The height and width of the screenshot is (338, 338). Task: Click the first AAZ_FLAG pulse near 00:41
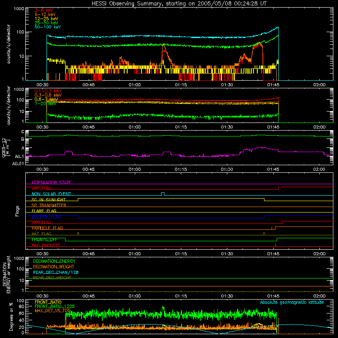tap(78, 234)
